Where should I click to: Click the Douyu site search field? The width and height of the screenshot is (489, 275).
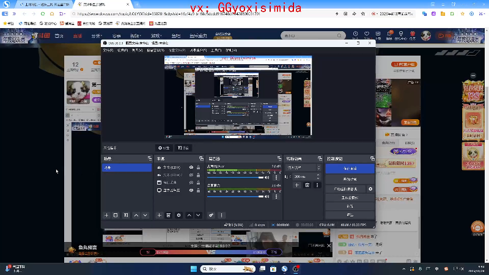309,36
